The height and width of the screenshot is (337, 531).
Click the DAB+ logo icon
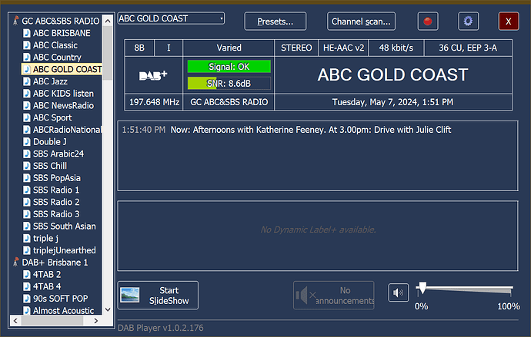[x=154, y=75]
